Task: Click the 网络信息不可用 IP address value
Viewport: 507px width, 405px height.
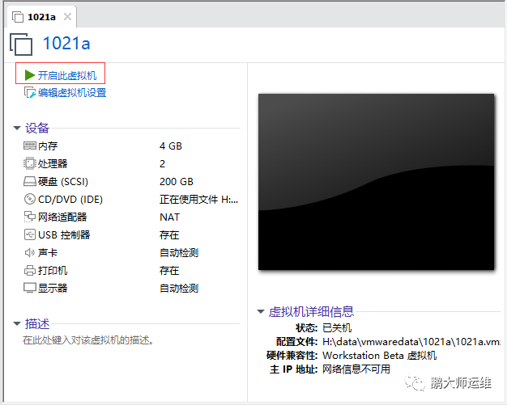Action: tap(356, 369)
